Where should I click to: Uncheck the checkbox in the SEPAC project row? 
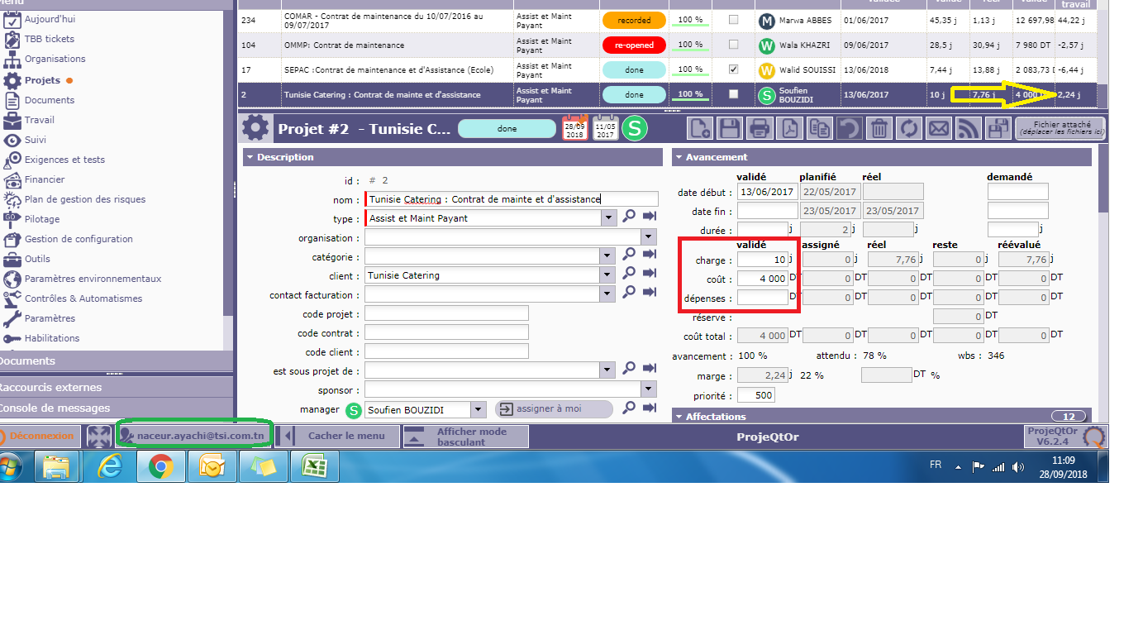tap(733, 69)
